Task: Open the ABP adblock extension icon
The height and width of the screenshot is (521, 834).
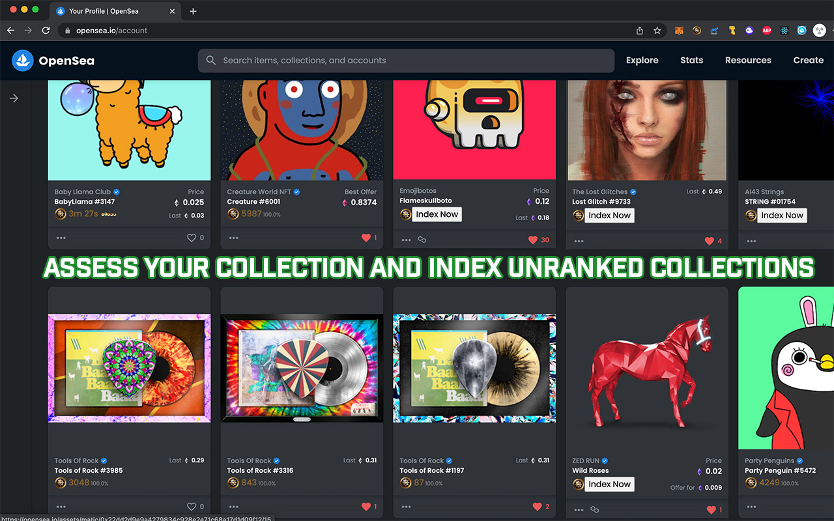Action: tap(767, 31)
